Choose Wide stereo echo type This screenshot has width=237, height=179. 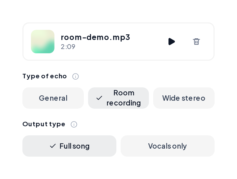pos(184,98)
